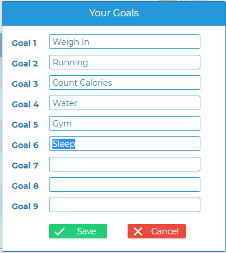Click the Goal 3 label text
Viewport: 226px width, 253px height.
pyautogui.click(x=25, y=84)
